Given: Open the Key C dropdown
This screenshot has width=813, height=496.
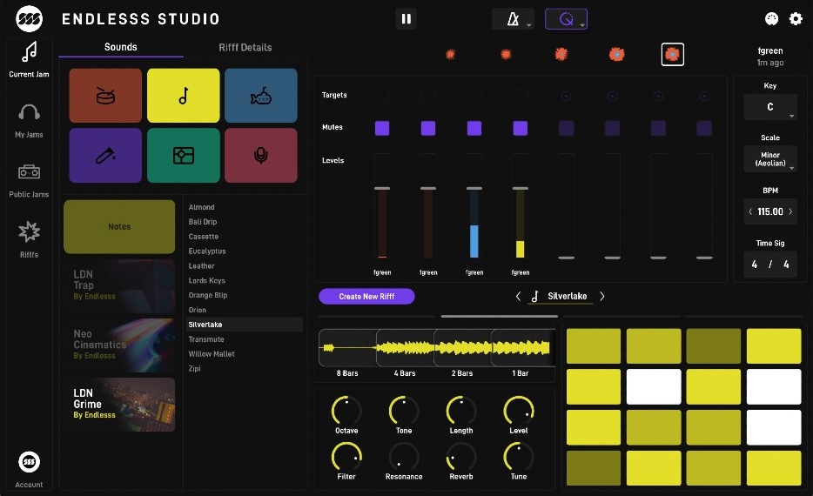Looking at the screenshot, I should [770, 107].
